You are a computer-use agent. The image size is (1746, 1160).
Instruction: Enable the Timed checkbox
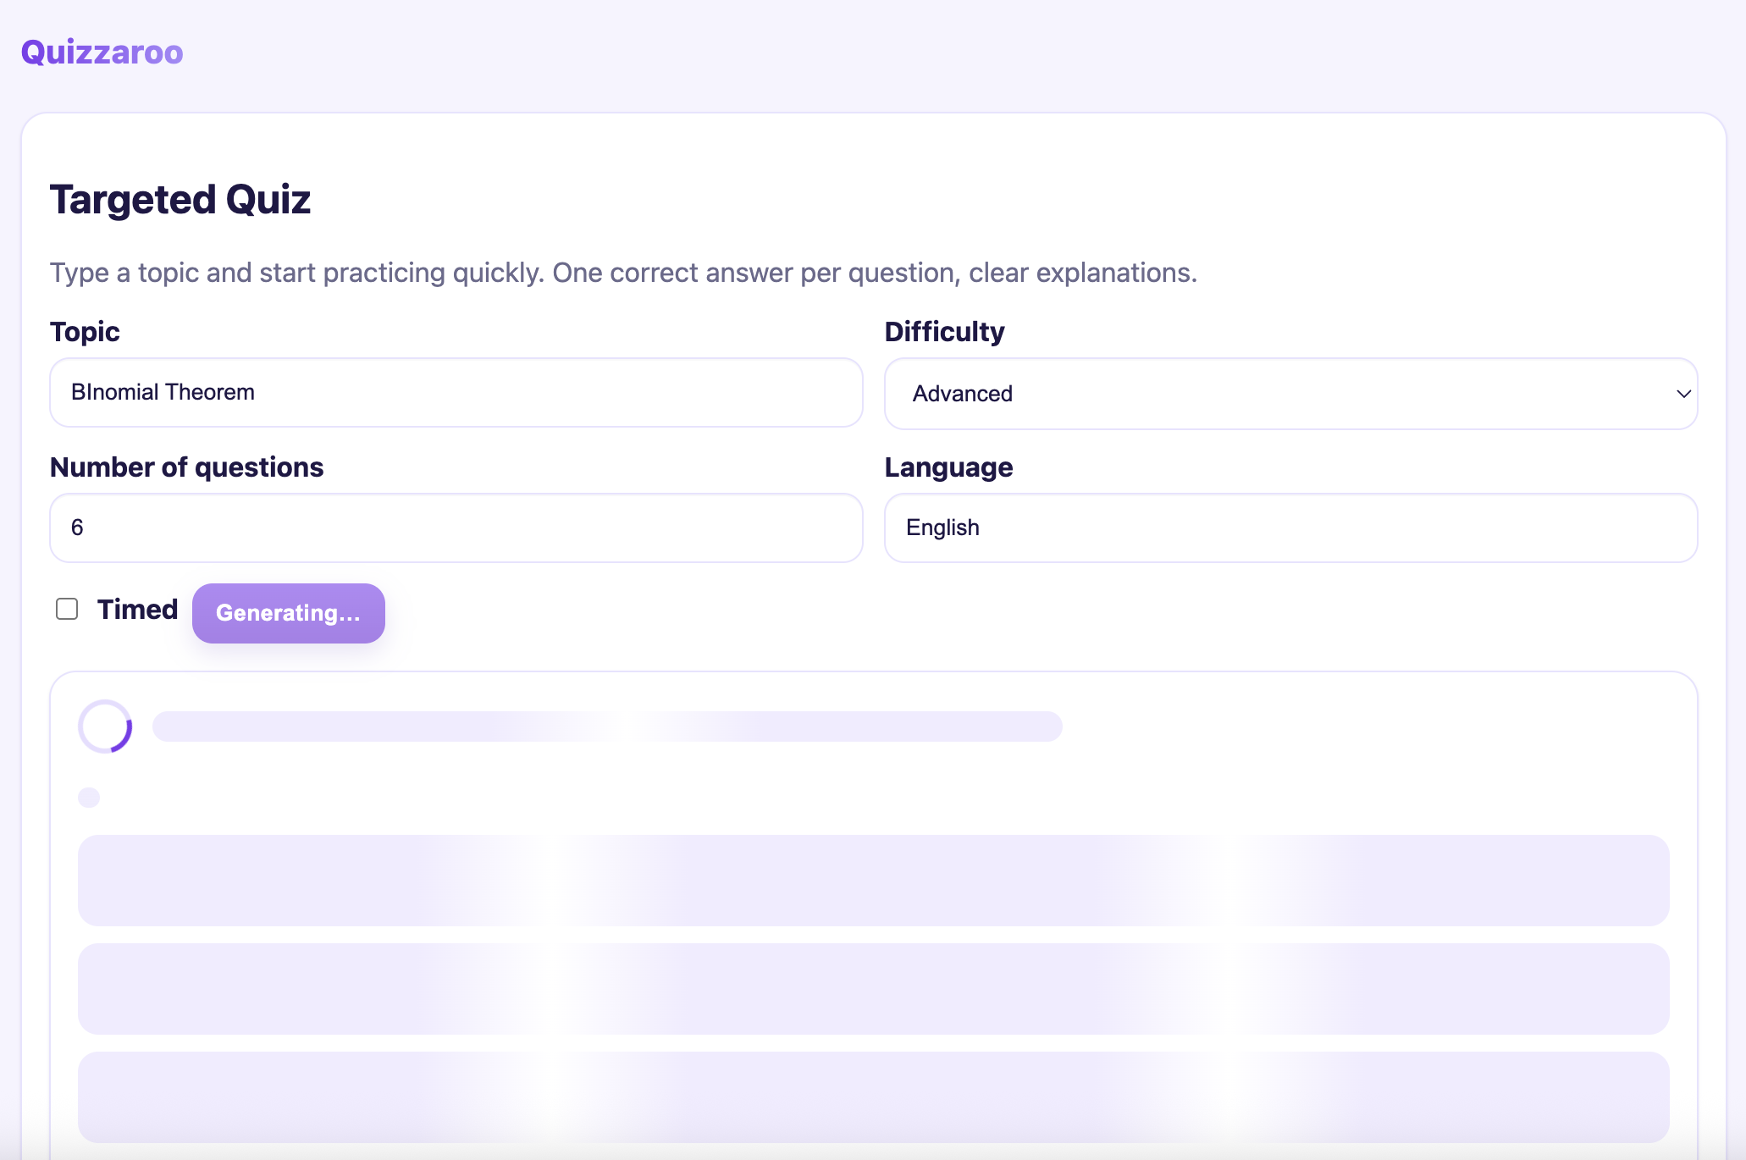[67, 609]
